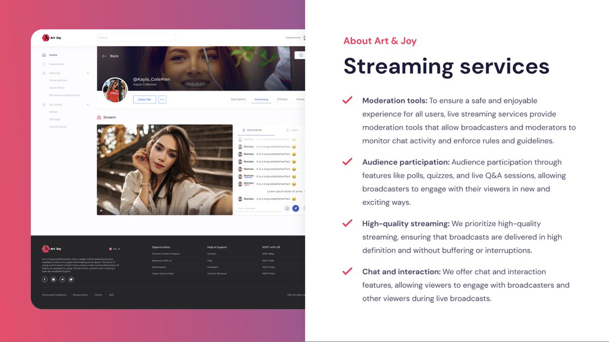Open Control Panel in the sidebar
The height and width of the screenshot is (342, 609).
(58, 127)
